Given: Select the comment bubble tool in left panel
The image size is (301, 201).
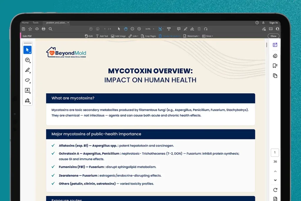Looking at the screenshot, I should (27, 60).
